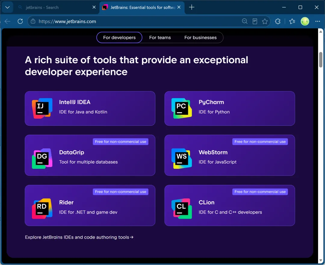Close the jetbrains - Search tab
The height and width of the screenshot is (265, 325).
(94, 7)
